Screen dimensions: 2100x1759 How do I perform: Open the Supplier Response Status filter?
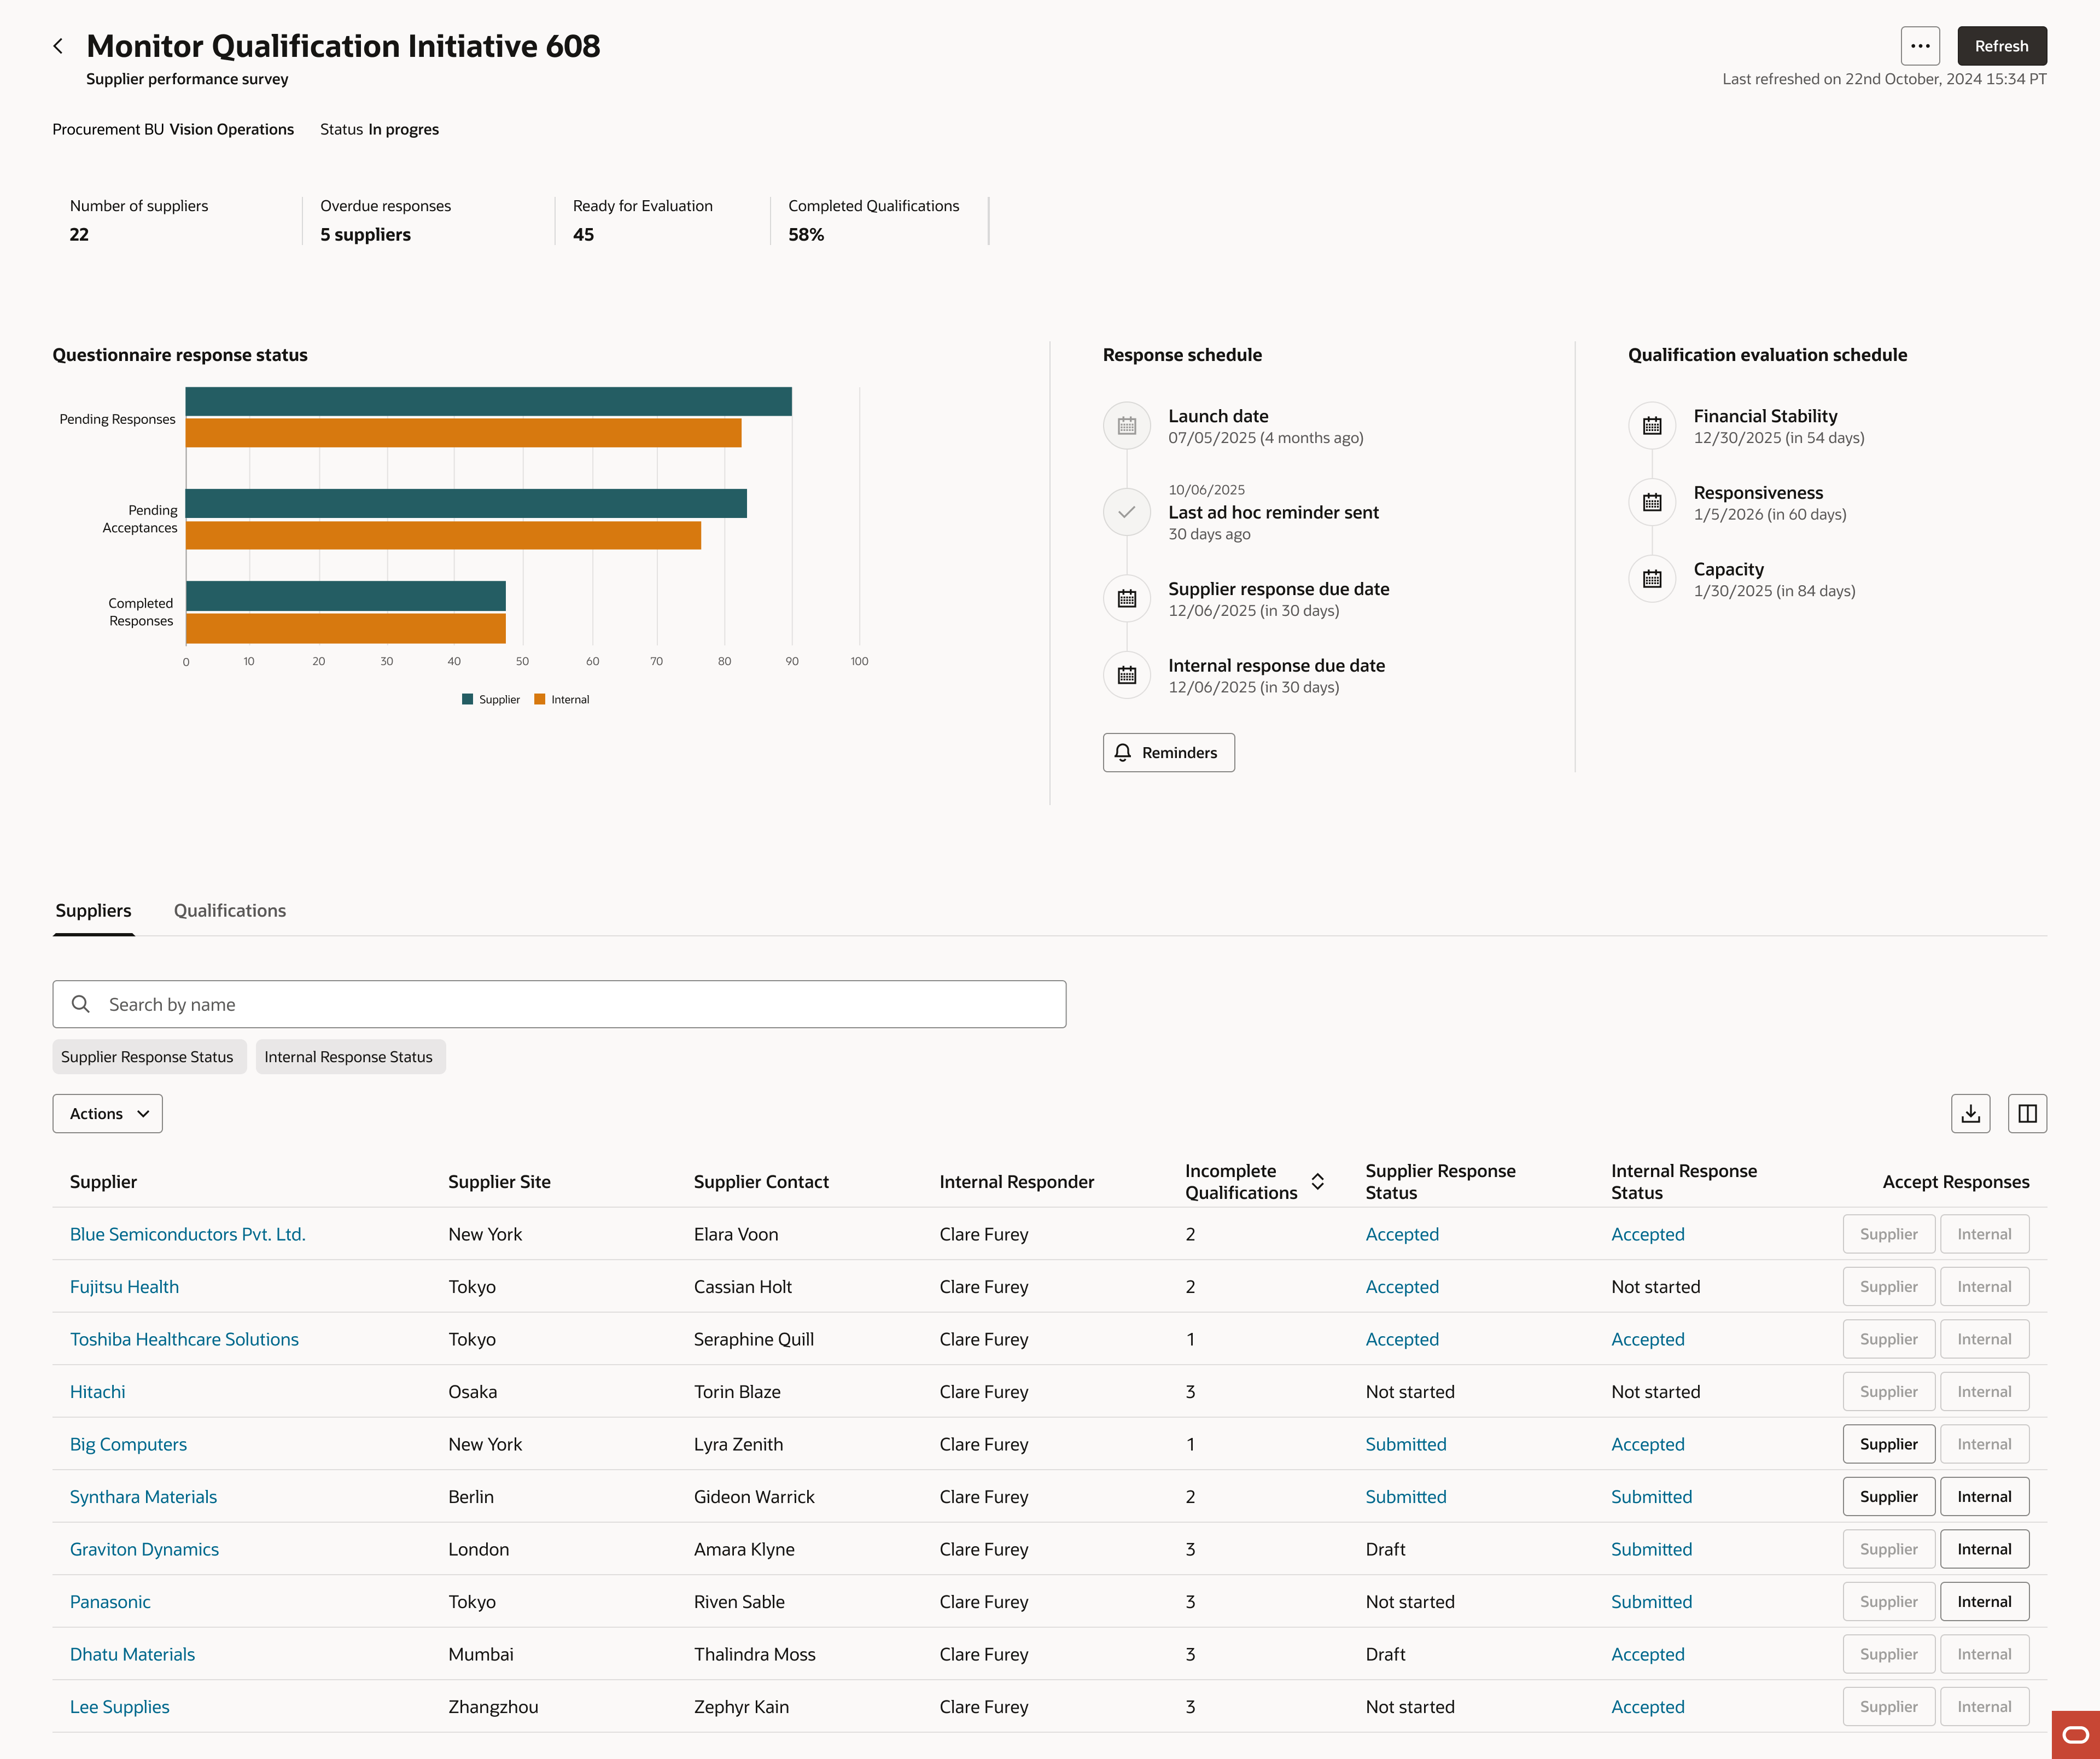point(148,1057)
